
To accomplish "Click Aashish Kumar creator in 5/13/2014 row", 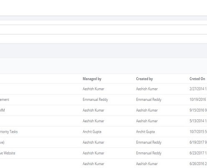I will pos(147,121).
